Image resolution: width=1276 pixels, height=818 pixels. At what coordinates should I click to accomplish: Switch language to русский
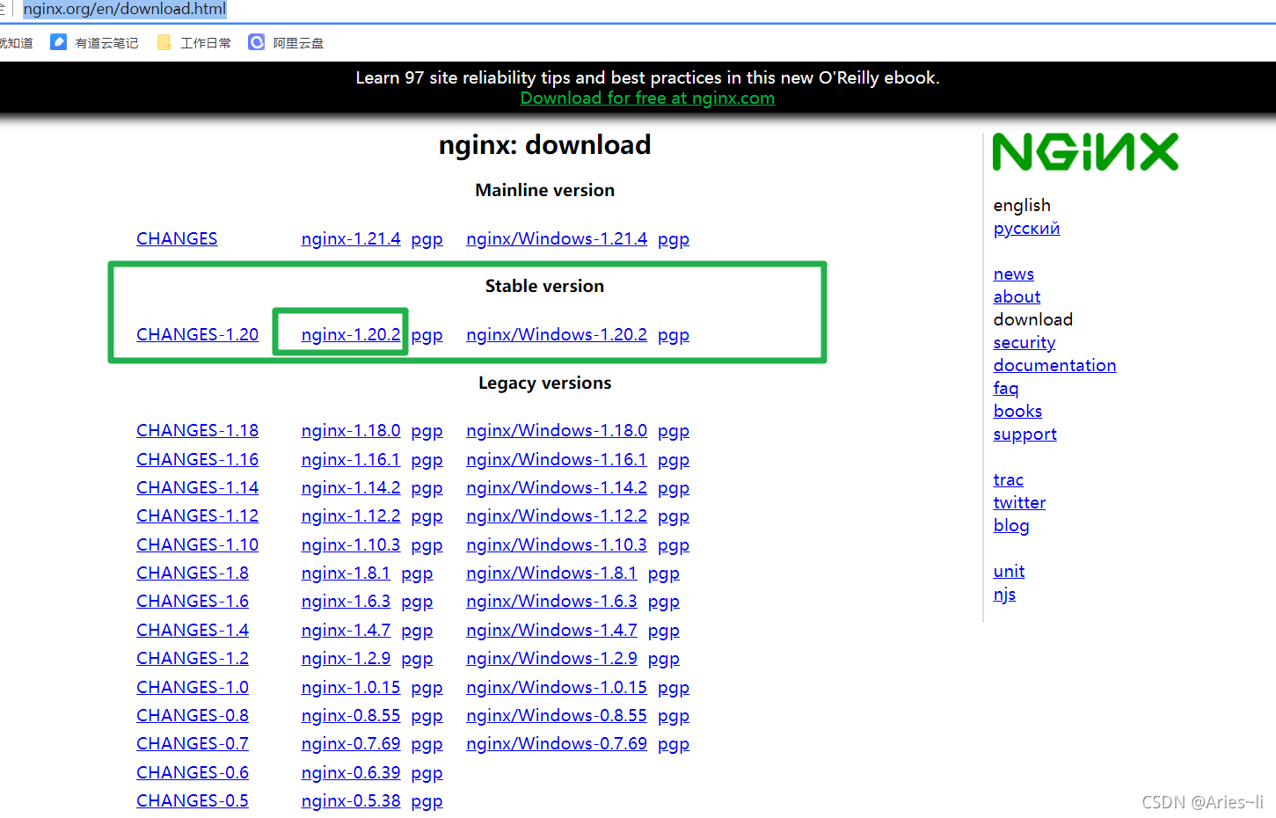(x=1026, y=229)
